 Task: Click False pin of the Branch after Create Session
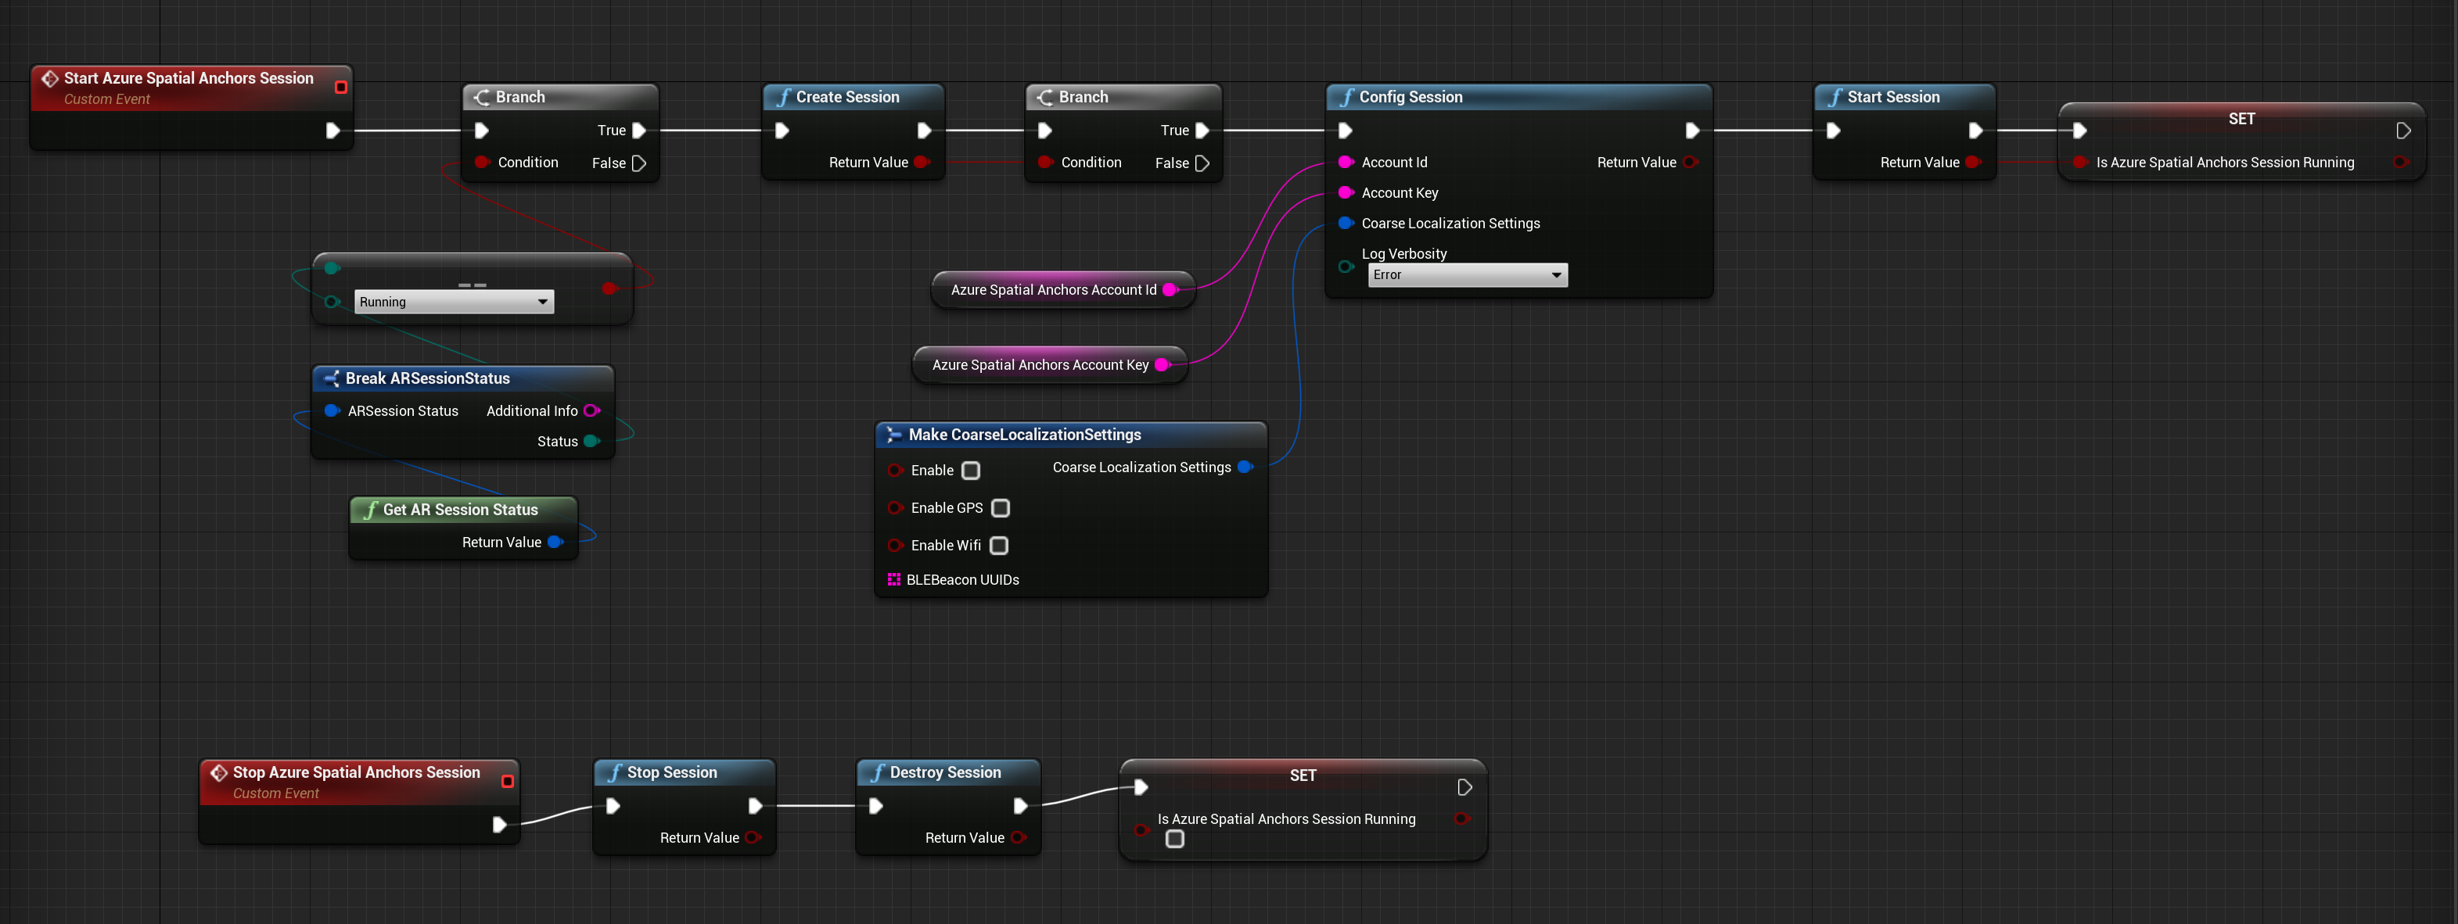tap(1202, 163)
